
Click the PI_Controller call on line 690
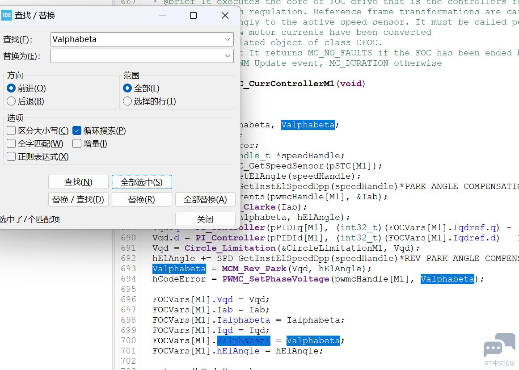tap(230, 238)
